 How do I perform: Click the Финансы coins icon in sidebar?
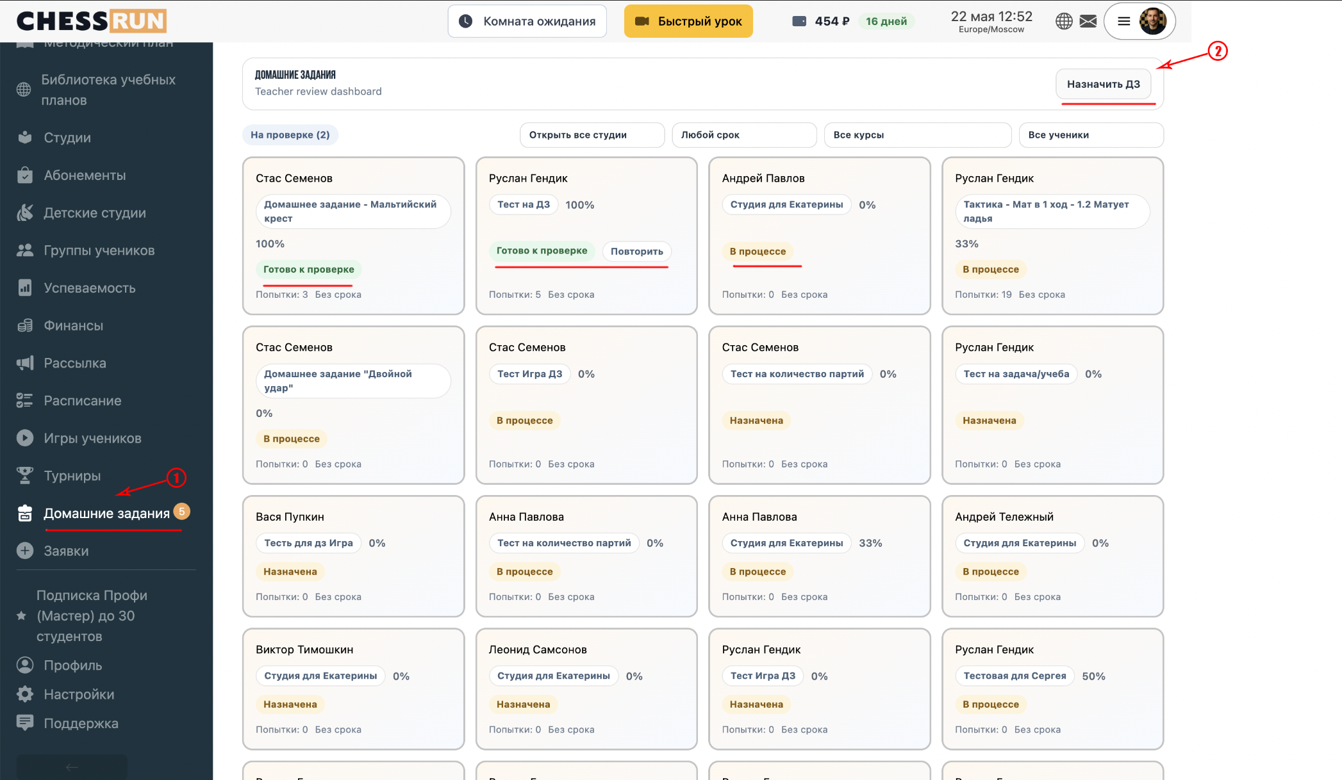(25, 325)
